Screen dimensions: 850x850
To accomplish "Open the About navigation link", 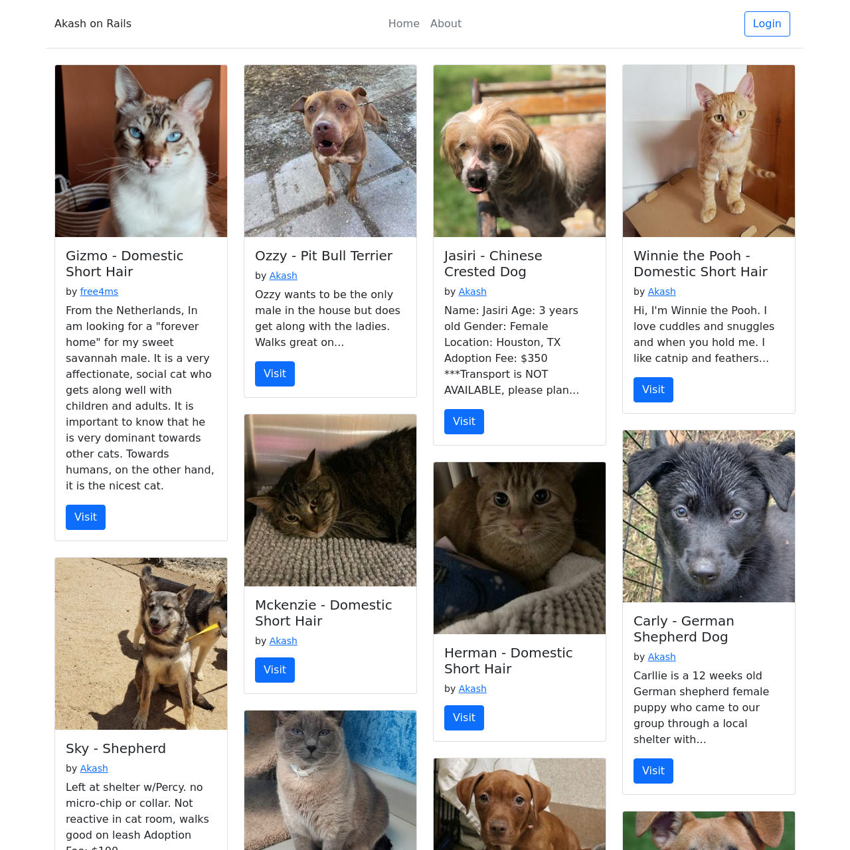I will coord(446,24).
